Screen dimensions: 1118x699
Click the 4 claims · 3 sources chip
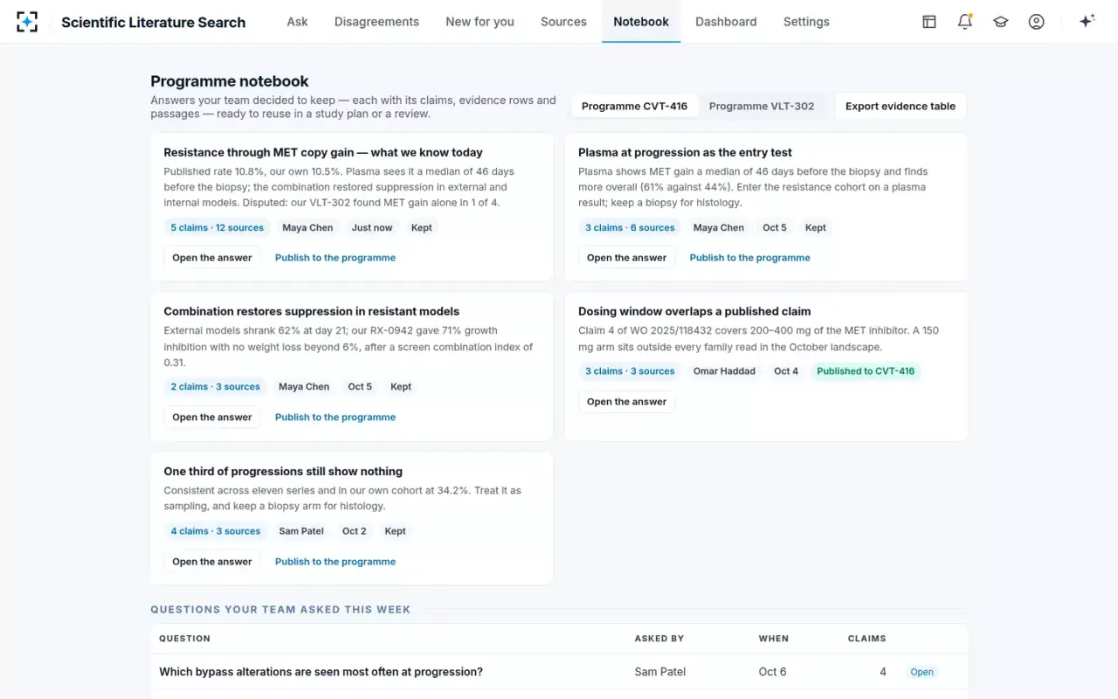(215, 531)
